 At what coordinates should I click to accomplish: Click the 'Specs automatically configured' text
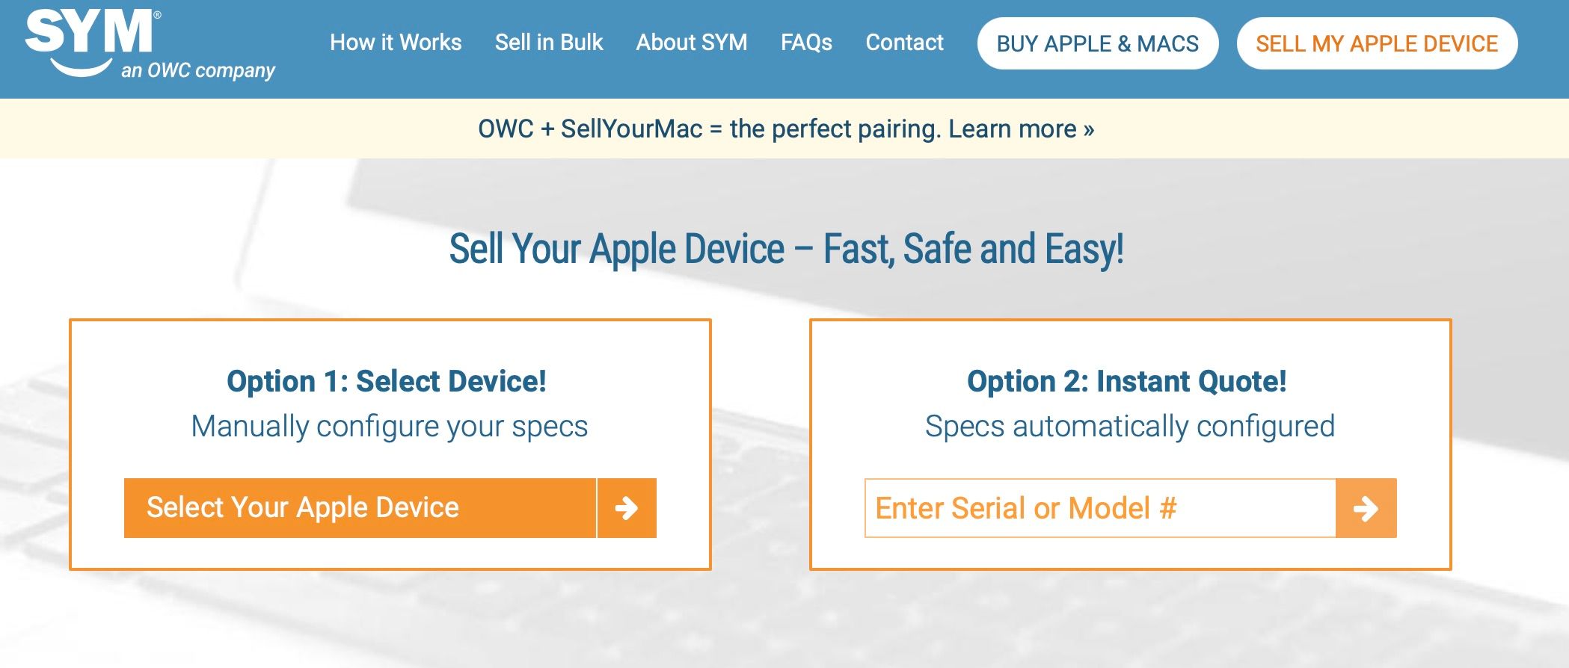point(1129,426)
